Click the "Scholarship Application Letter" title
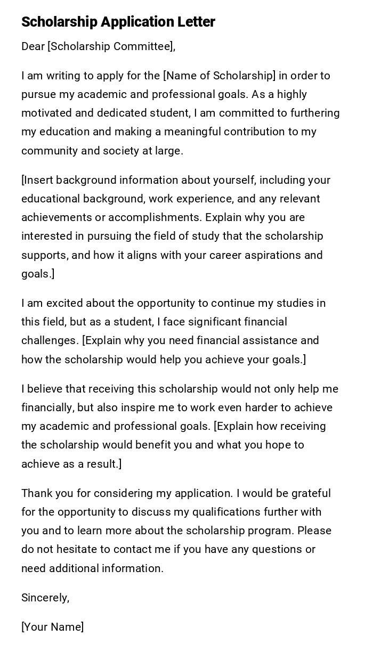 [118, 22]
